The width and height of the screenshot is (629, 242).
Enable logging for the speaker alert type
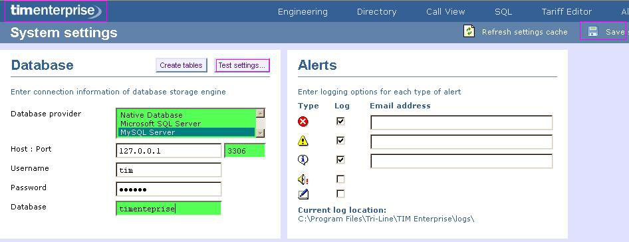point(340,179)
